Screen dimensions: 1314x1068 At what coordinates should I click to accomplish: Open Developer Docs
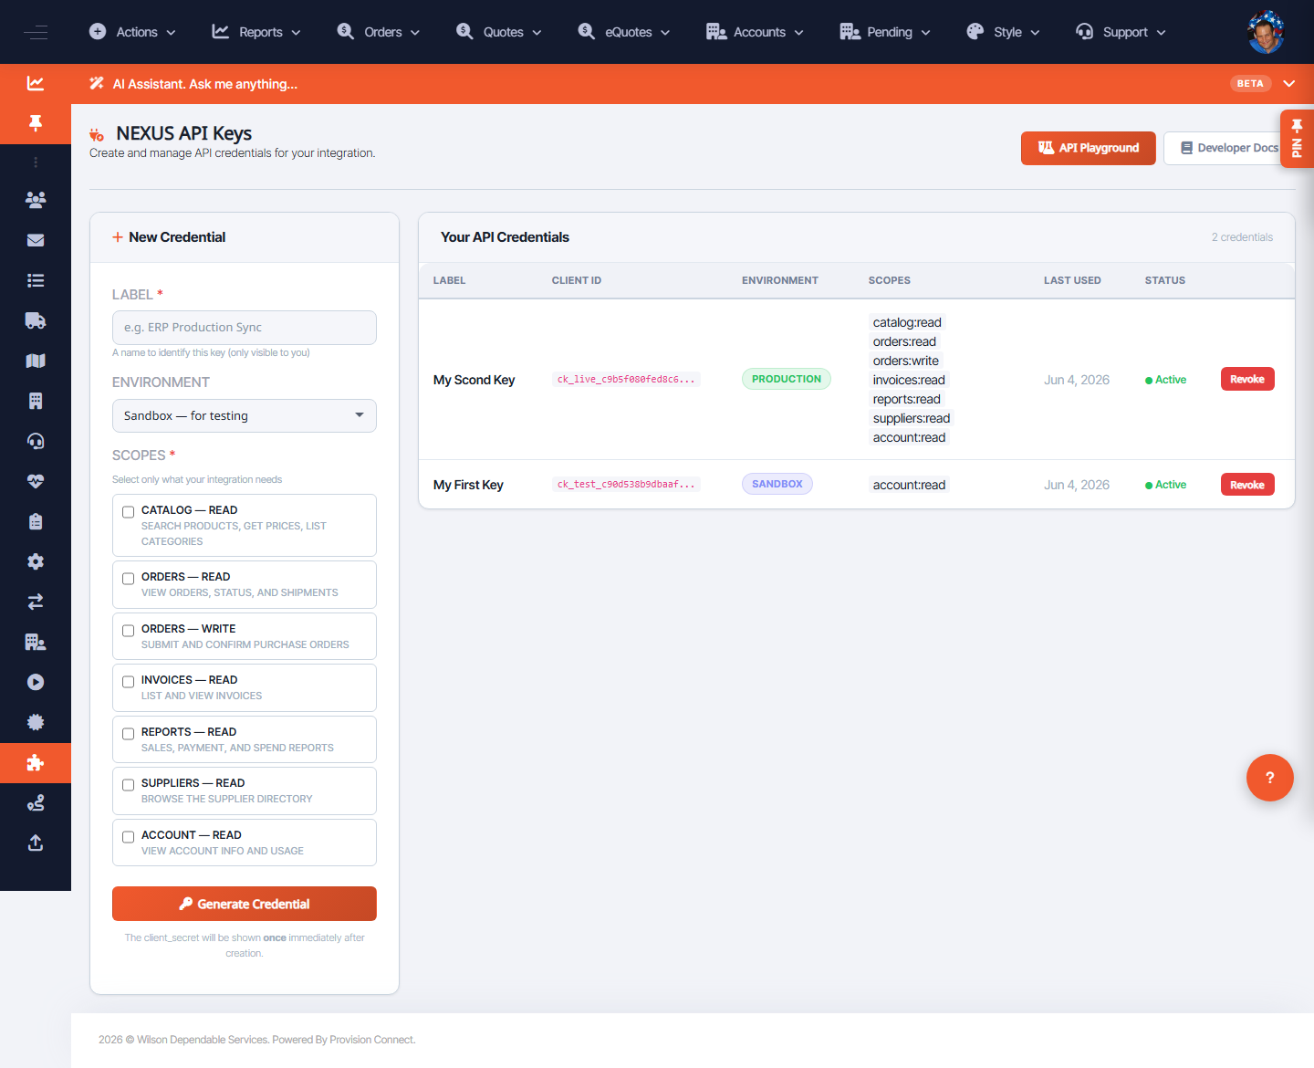[1228, 148]
